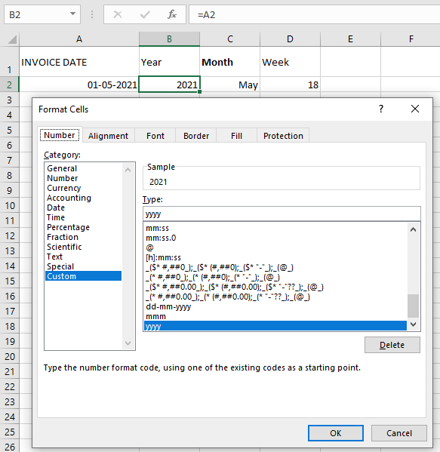Select column B header
This screenshot has width=440, height=452.
click(x=169, y=39)
